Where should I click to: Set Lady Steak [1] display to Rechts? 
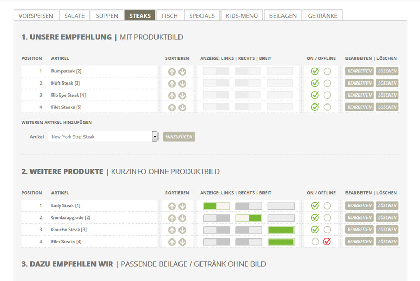tap(249, 206)
